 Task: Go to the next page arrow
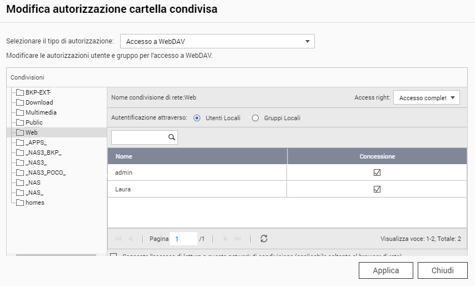pos(226,239)
